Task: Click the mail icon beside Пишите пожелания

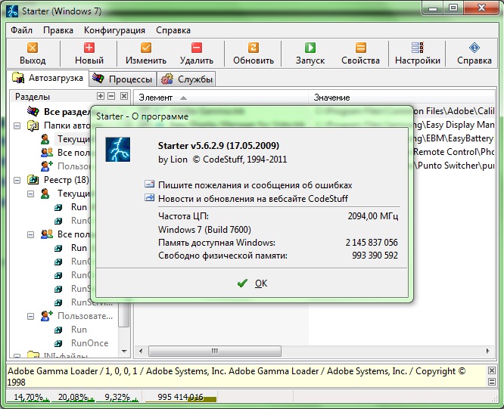Action: [x=150, y=184]
